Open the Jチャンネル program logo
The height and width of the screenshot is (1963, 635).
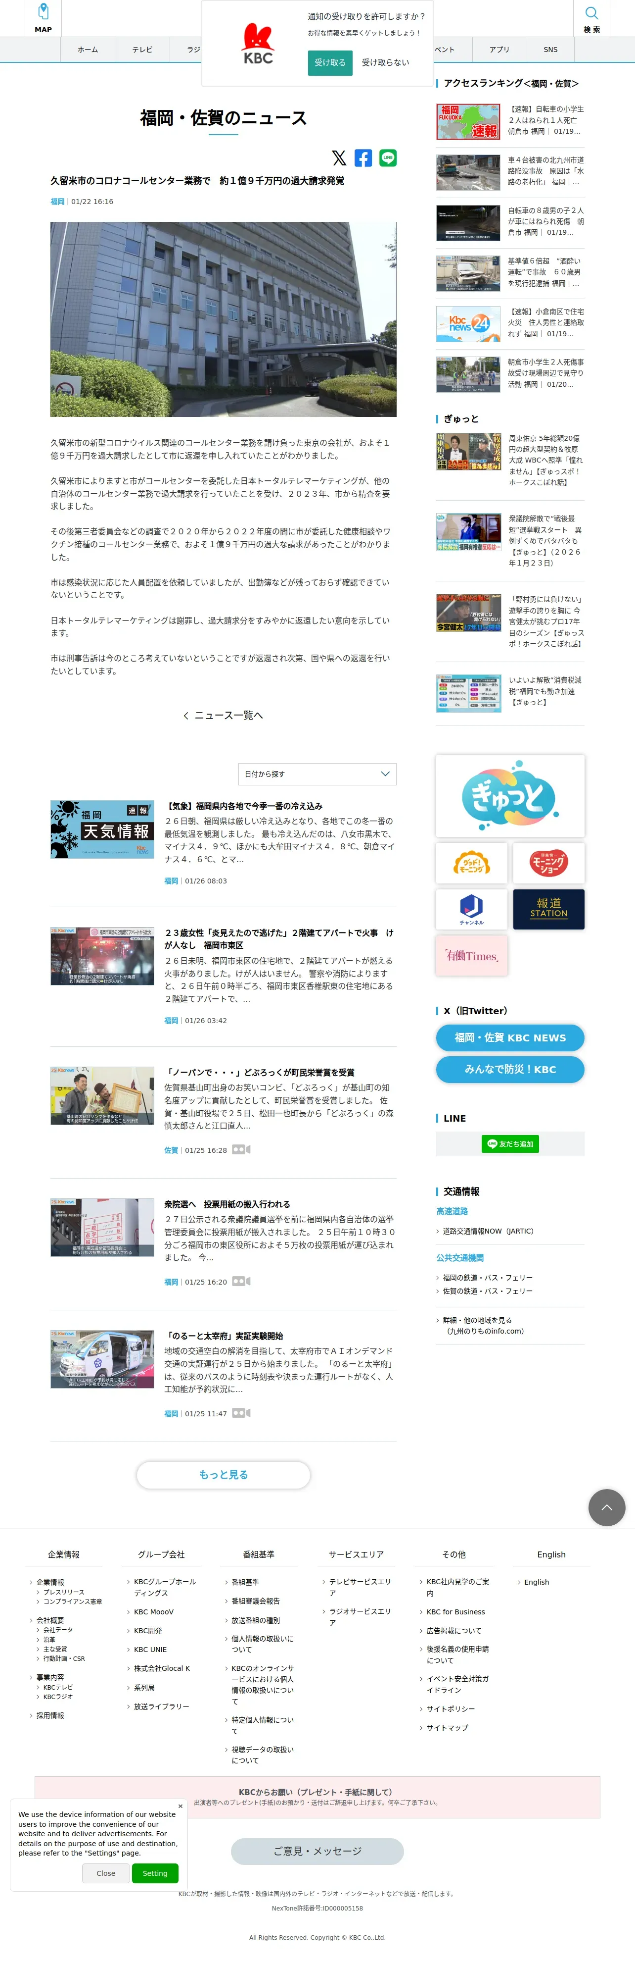pos(471,909)
